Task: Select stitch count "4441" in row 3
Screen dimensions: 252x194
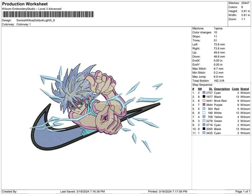Action: 209,101
